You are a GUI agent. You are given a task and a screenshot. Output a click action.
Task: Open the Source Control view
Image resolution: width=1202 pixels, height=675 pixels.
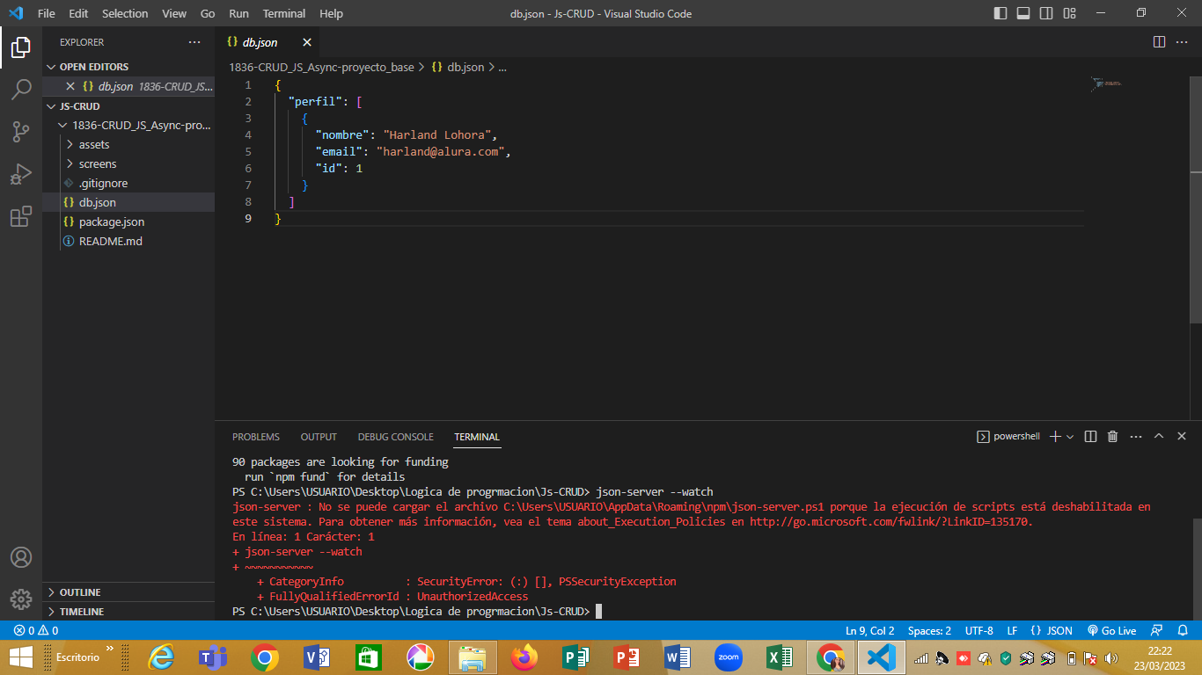(21, 132)
